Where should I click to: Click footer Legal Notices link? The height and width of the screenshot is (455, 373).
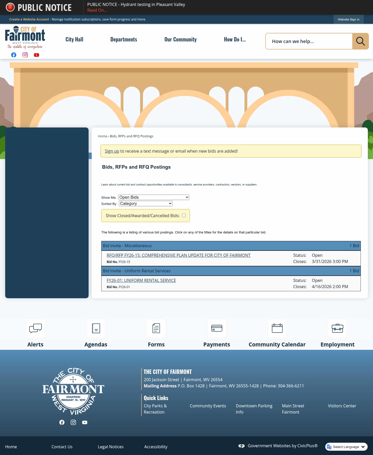click(111, 447)
